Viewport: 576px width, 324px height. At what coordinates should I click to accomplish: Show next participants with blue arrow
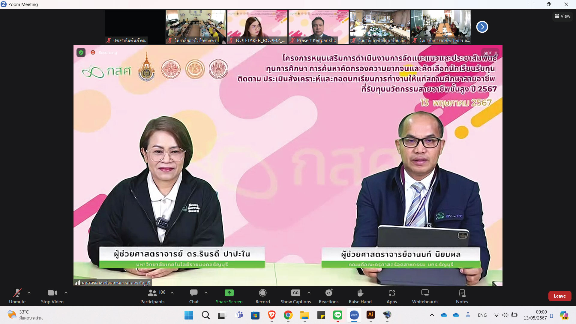click(482, 27)
